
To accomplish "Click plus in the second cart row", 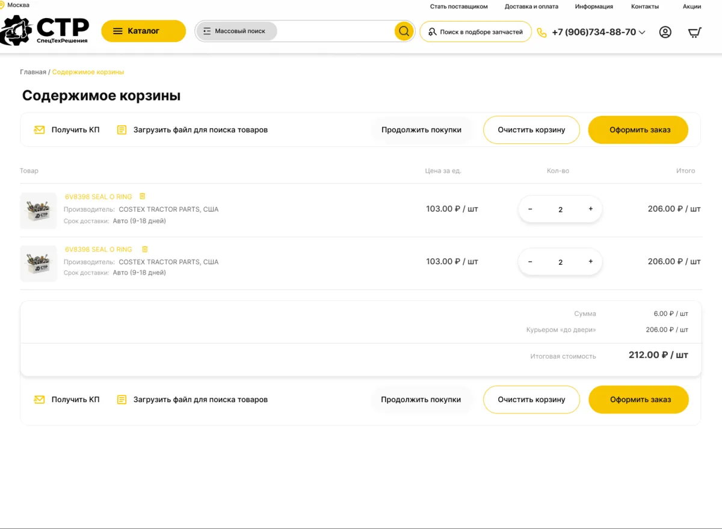I will pyautogui.click(x=591, y=262).
